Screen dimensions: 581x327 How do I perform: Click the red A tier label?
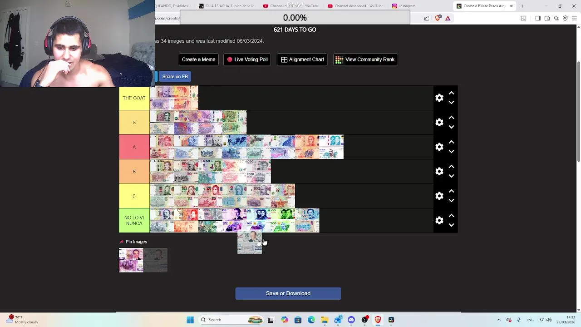click(x=134, y=147)
